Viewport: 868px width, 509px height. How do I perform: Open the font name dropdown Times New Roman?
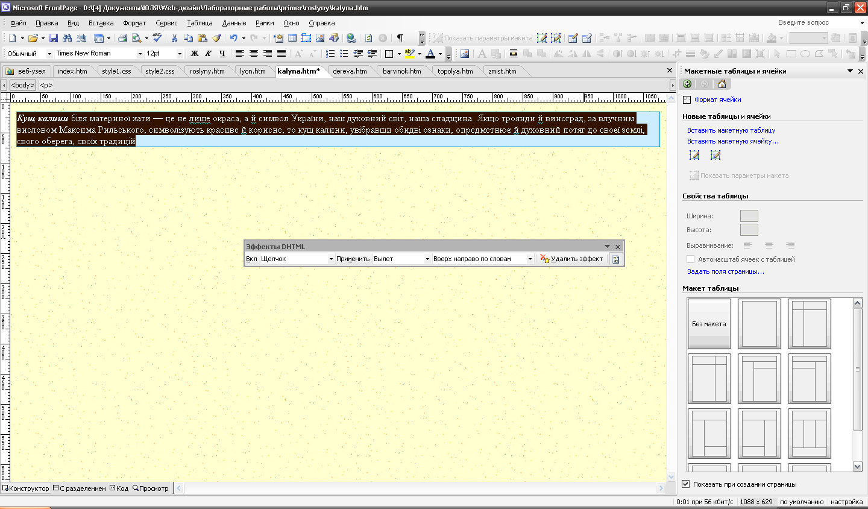[140, 54]
